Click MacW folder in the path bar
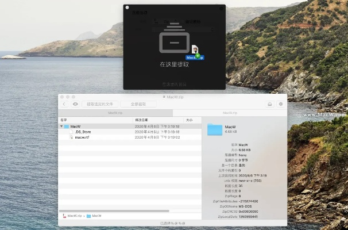 tap(96, 216)
